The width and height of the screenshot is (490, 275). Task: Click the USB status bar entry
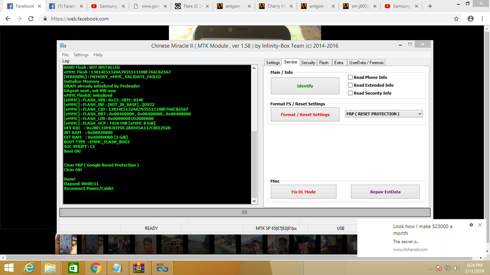tap(340, 228)
